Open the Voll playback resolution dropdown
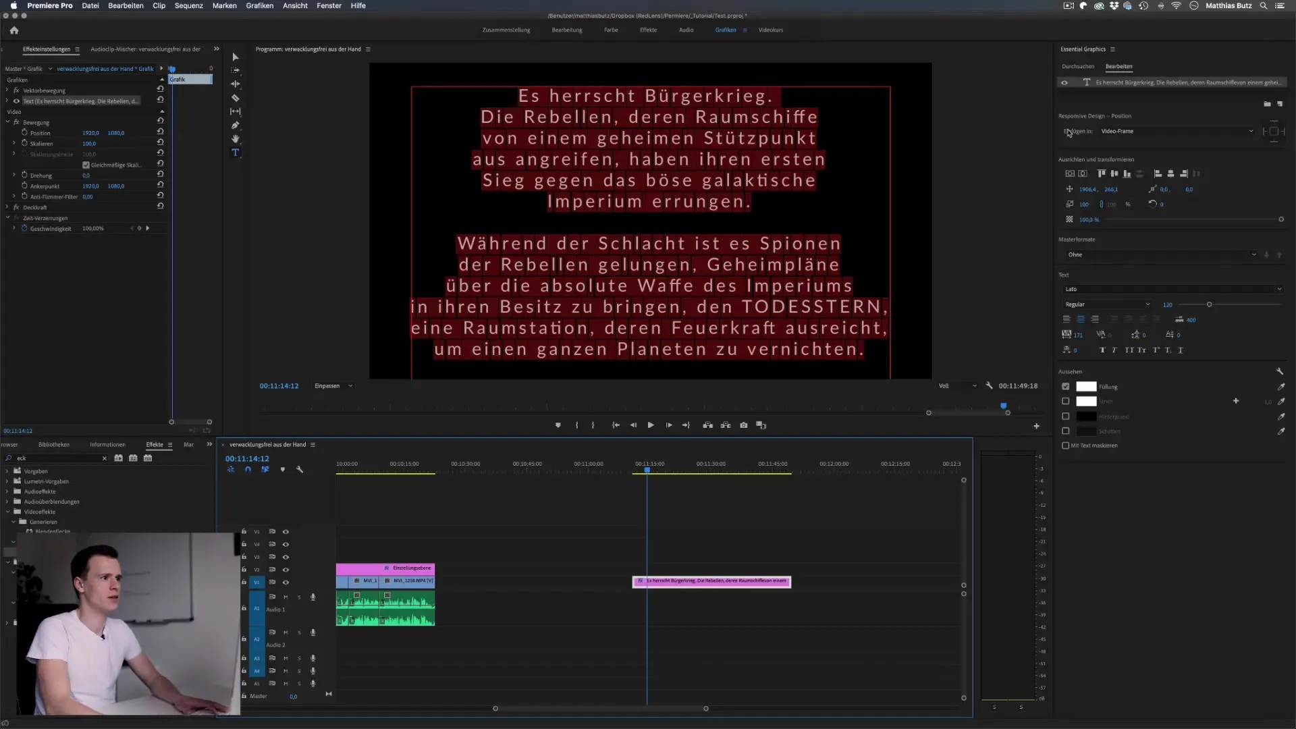Screen dimensions: 1296x729 click(x=957, y=385)
